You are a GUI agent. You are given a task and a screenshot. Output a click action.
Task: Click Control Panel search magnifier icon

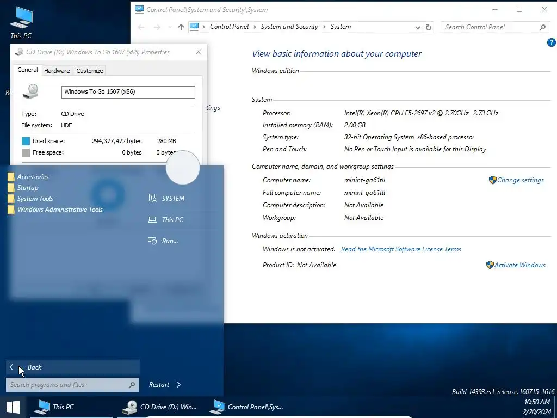(542, 27)
